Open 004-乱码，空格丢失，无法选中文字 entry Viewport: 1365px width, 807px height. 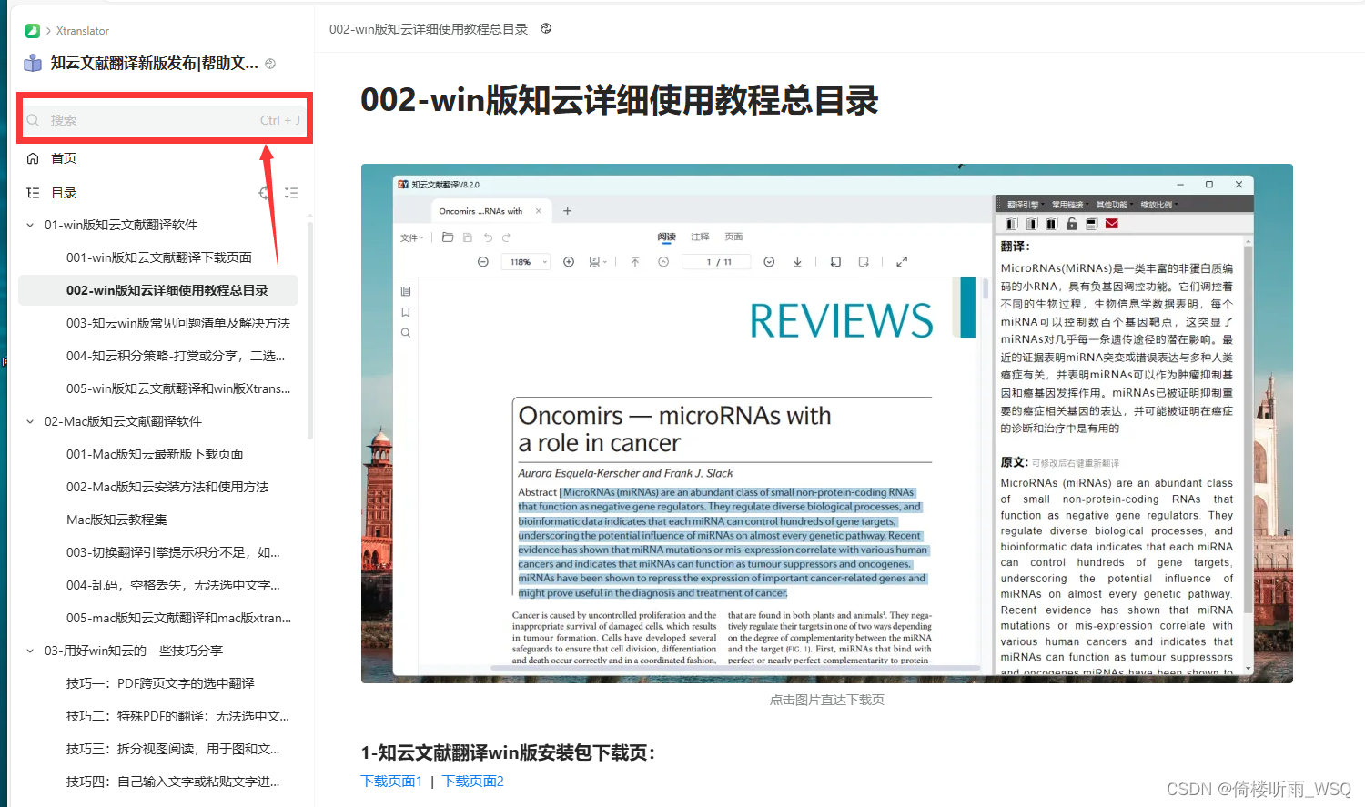pos(173,585)
